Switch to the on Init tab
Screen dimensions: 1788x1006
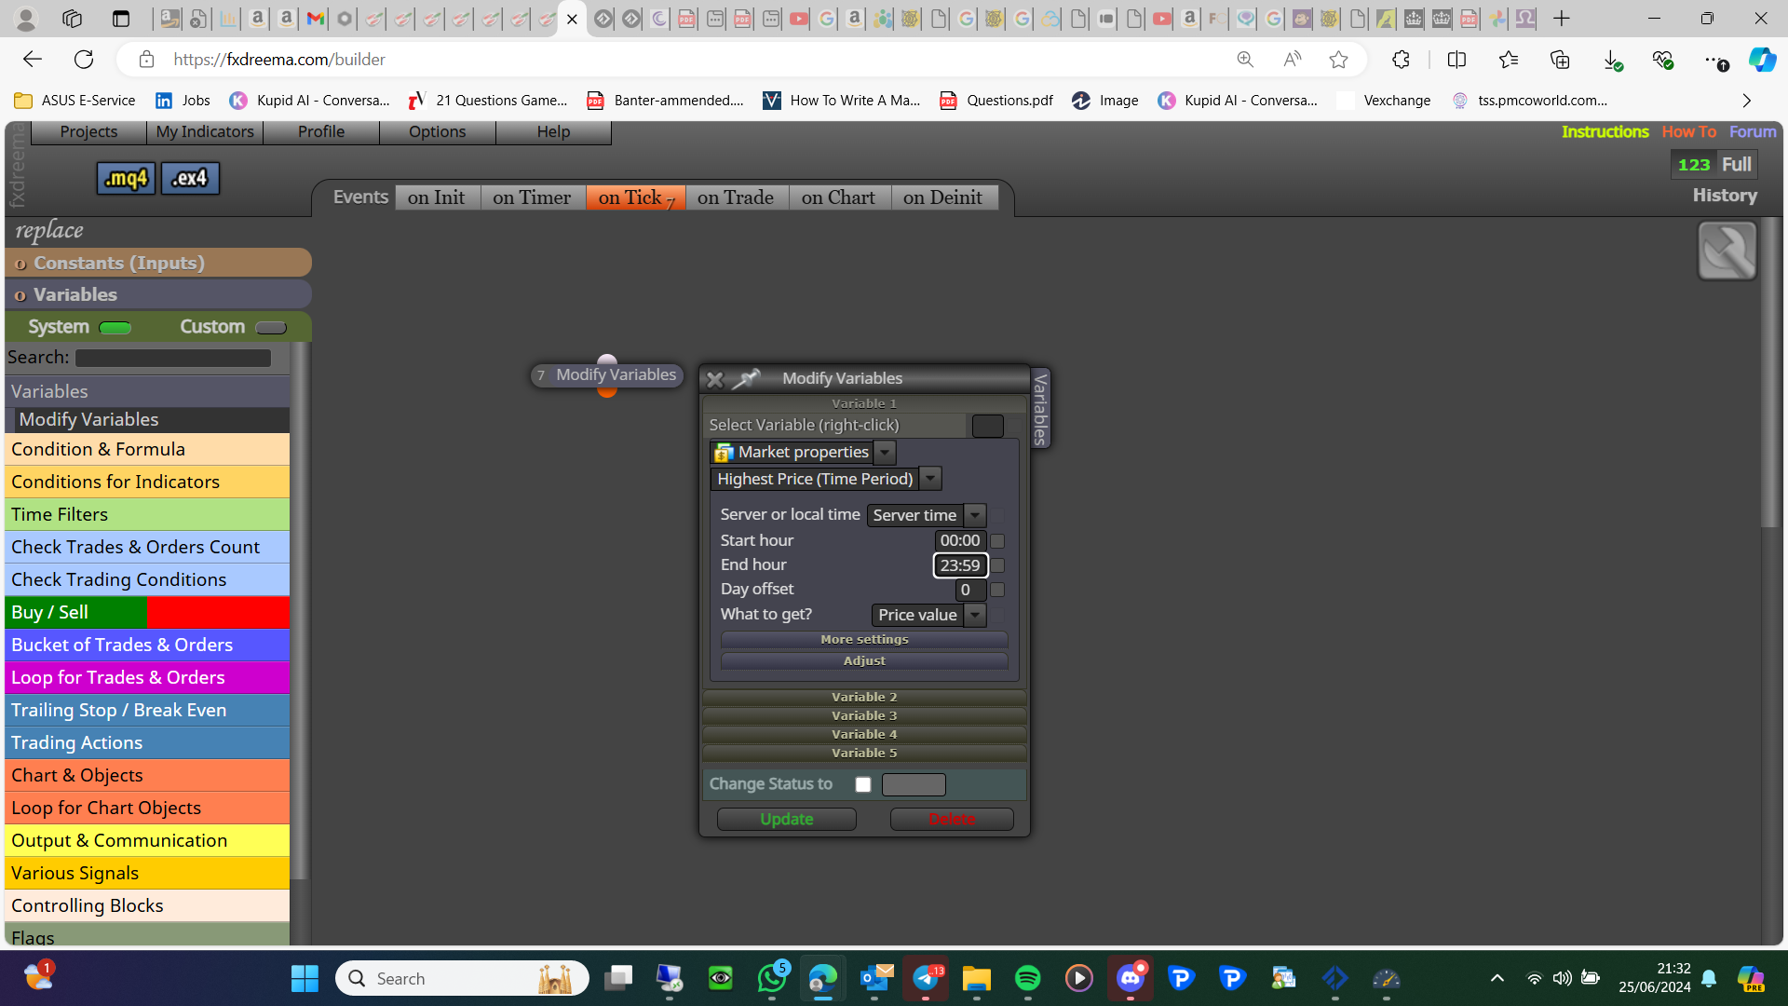point(436,197)
